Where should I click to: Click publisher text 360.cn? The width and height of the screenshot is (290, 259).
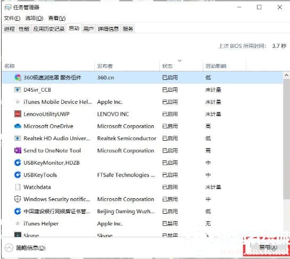[105, 77]
